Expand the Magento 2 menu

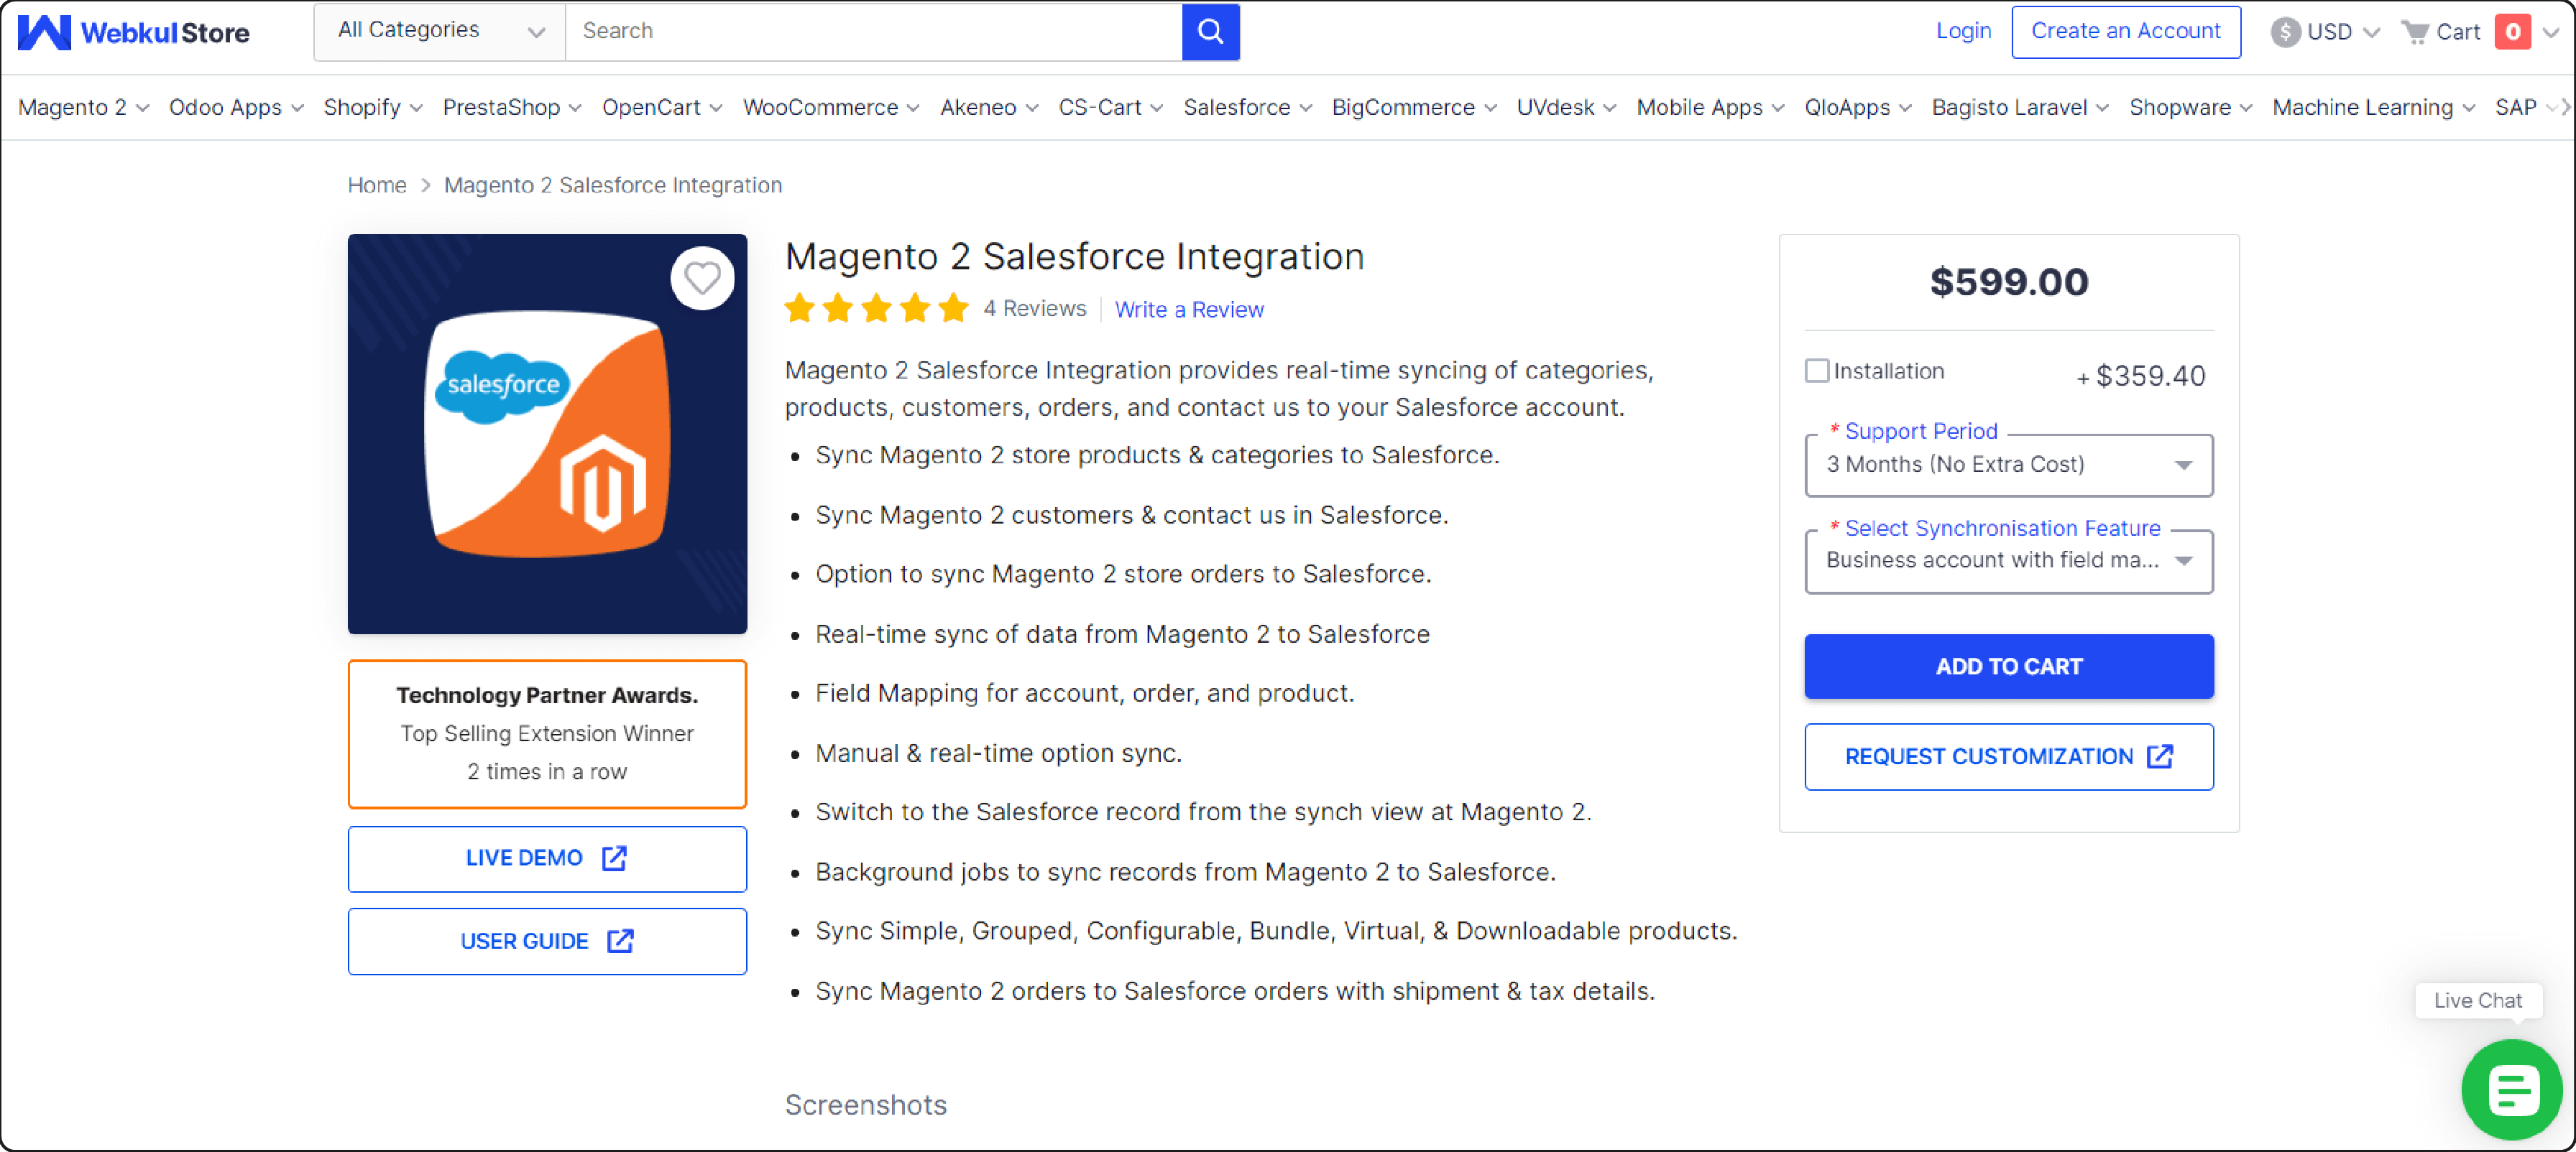click(84, 108)
